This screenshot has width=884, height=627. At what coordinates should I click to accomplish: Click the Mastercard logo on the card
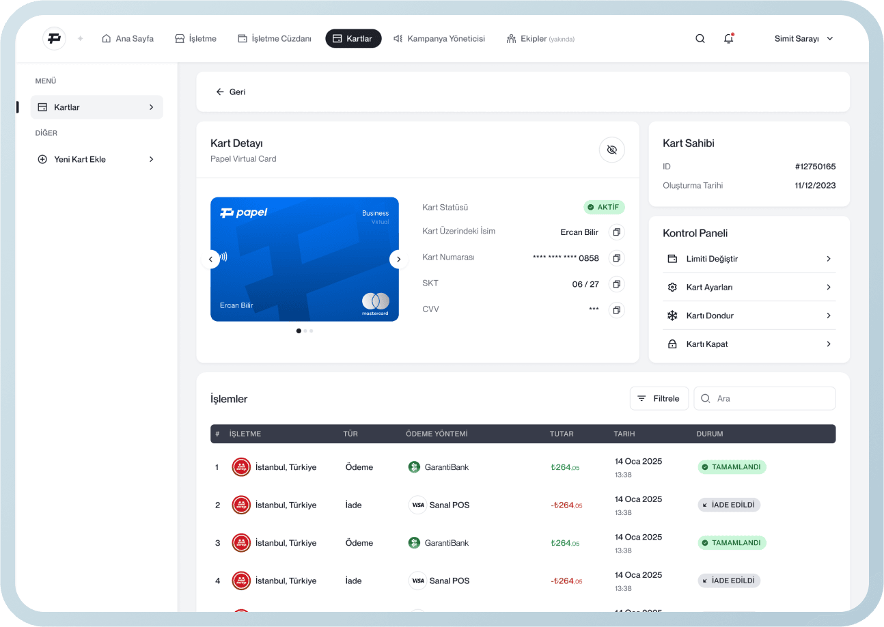click(375, 304)
